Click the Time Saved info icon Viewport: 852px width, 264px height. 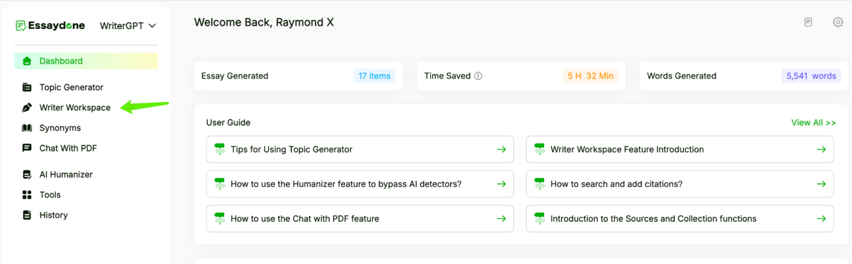(x=478, y=76)
